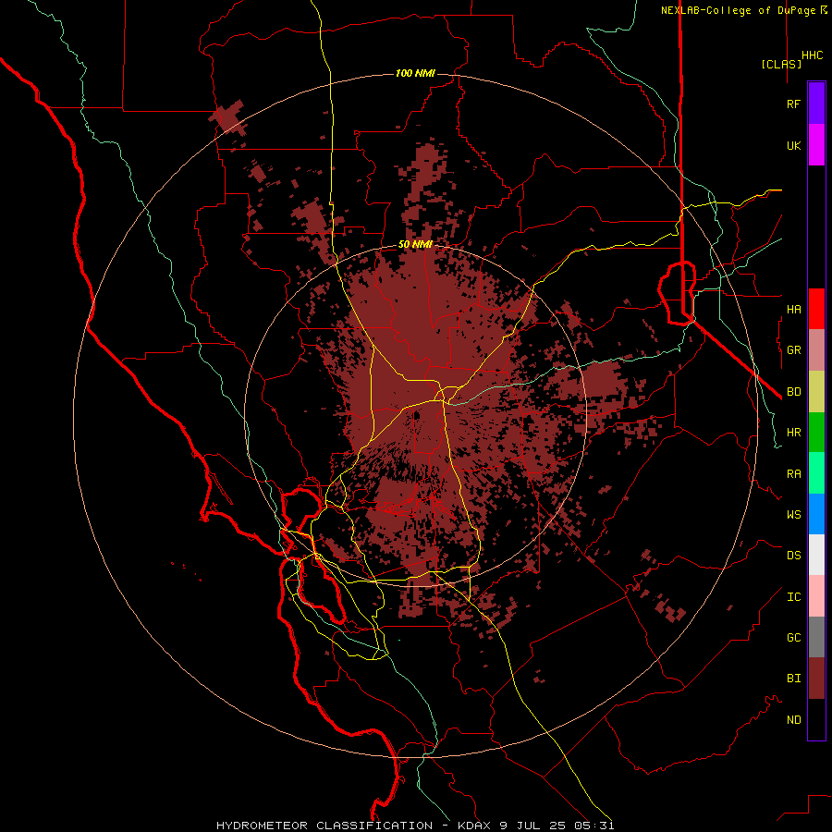The image size is (832, 832).
Task: Click the IC legend label
Action: click(x=793, y=597)
